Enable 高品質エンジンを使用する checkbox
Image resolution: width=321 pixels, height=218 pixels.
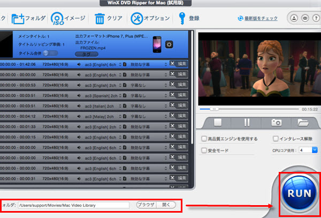204,139
